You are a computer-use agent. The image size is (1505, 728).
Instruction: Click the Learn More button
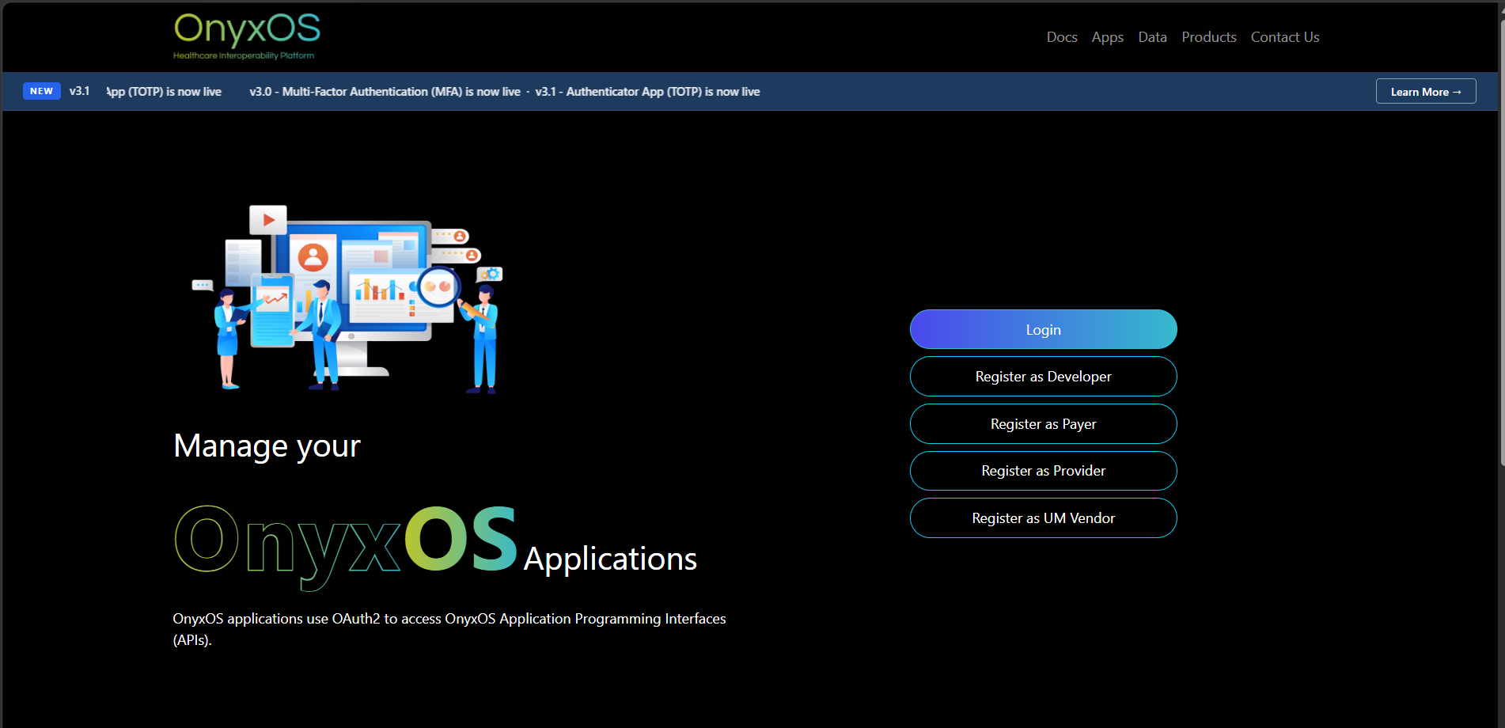1425,91
